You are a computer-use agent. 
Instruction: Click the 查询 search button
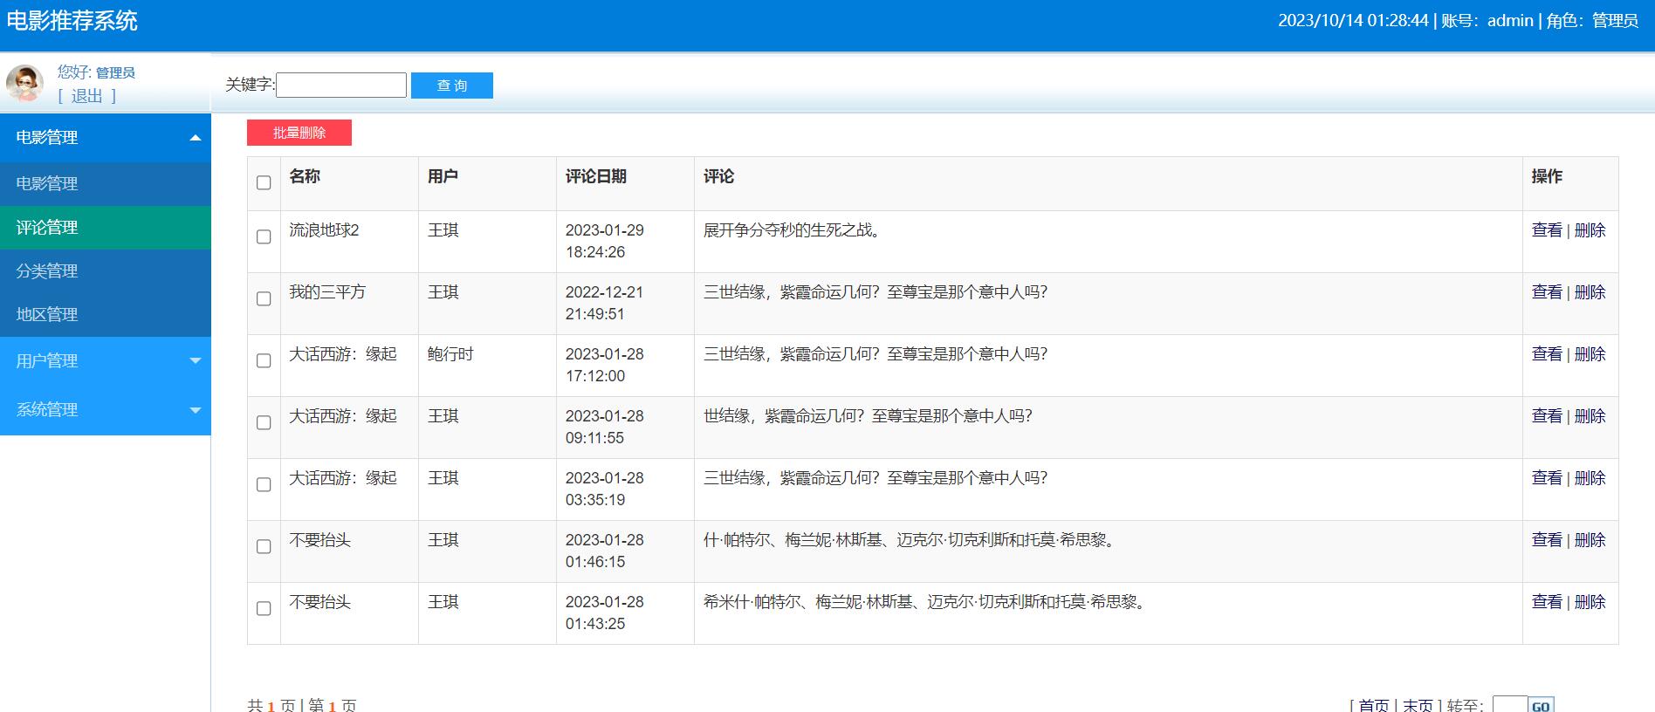(x=452, y=86)
